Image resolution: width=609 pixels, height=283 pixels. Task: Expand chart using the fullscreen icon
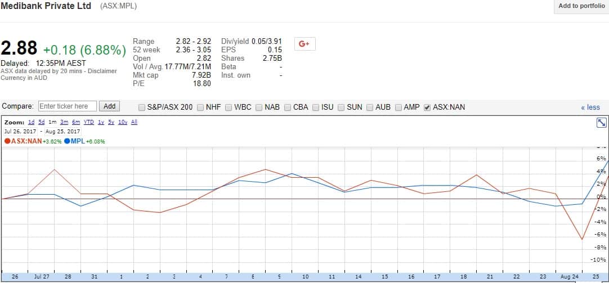click(x=601, y=123)
